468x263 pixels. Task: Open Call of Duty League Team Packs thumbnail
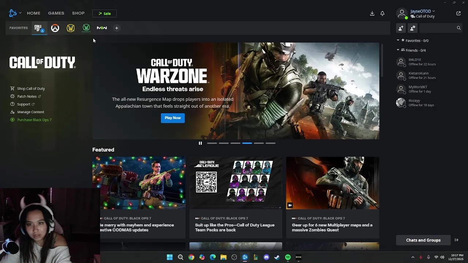click(236, 183)
